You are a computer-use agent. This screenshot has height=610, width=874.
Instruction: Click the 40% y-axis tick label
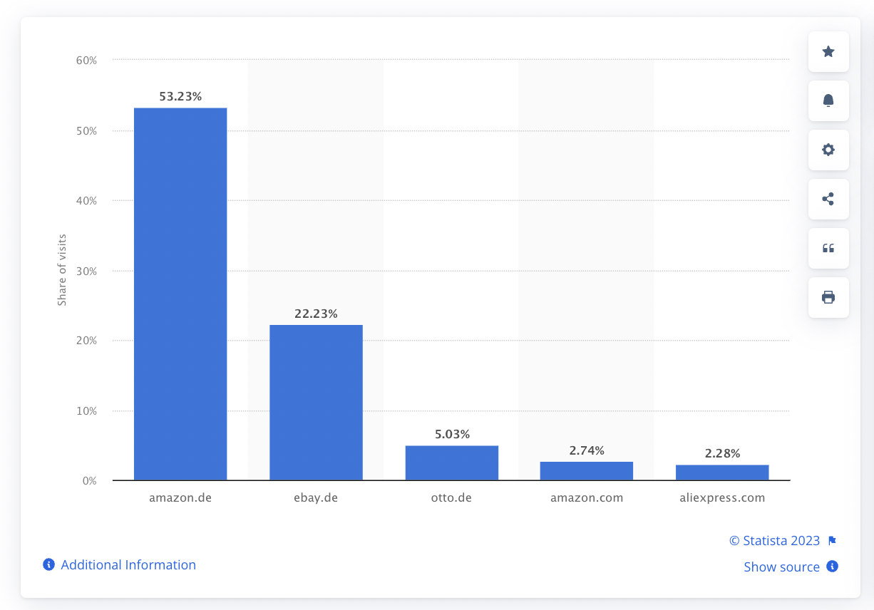coord(86,201)
